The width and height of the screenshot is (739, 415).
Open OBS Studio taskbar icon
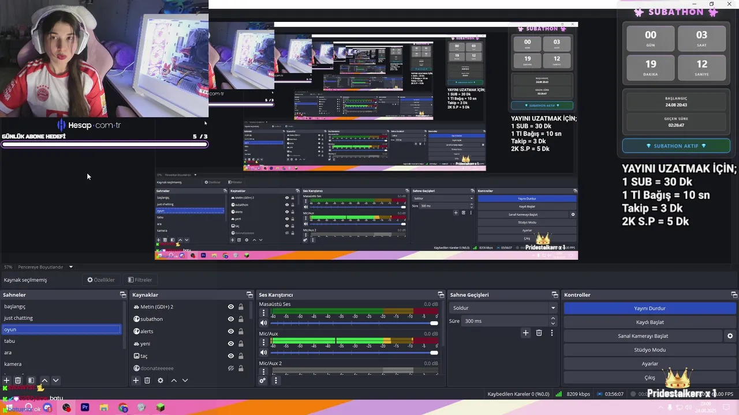click(x=66, y=408)
